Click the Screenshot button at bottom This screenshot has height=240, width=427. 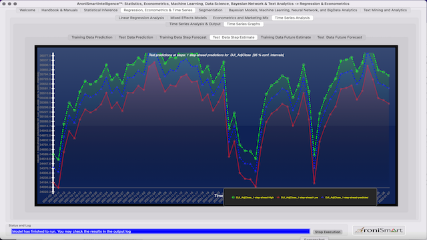(x=314, y=239)
